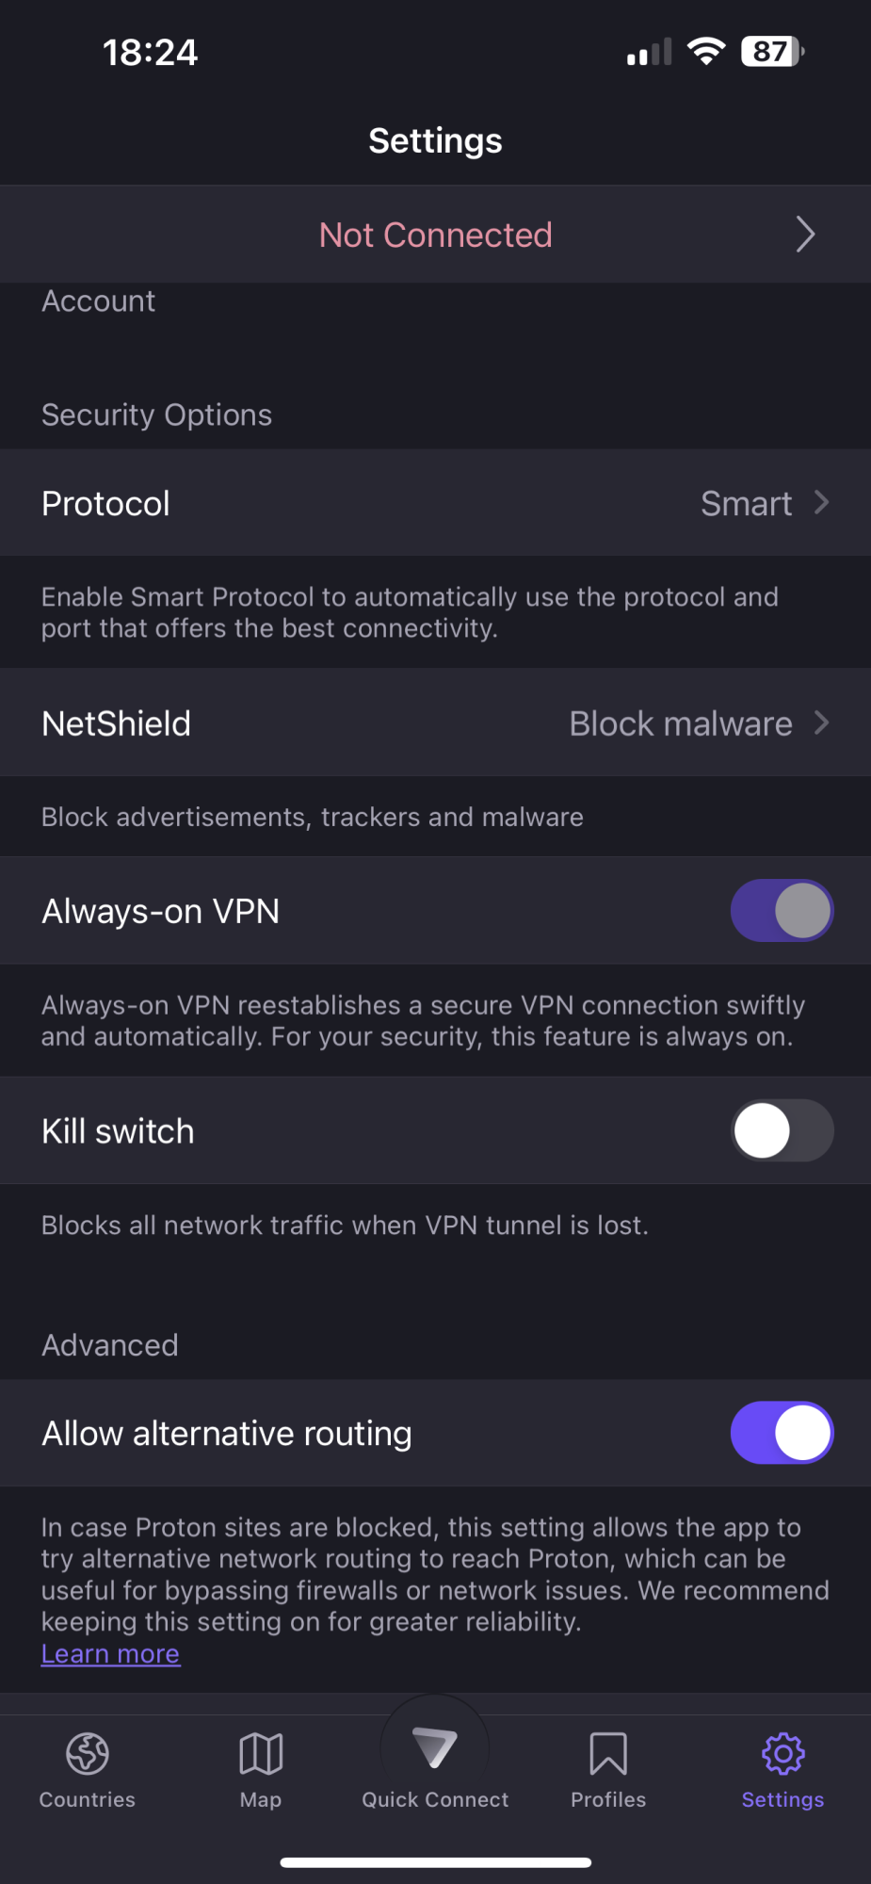The height and width of the screenshot is (1884, 871).
Task: Toggle the Always-on VPN switch
Action: coord(782,911)
